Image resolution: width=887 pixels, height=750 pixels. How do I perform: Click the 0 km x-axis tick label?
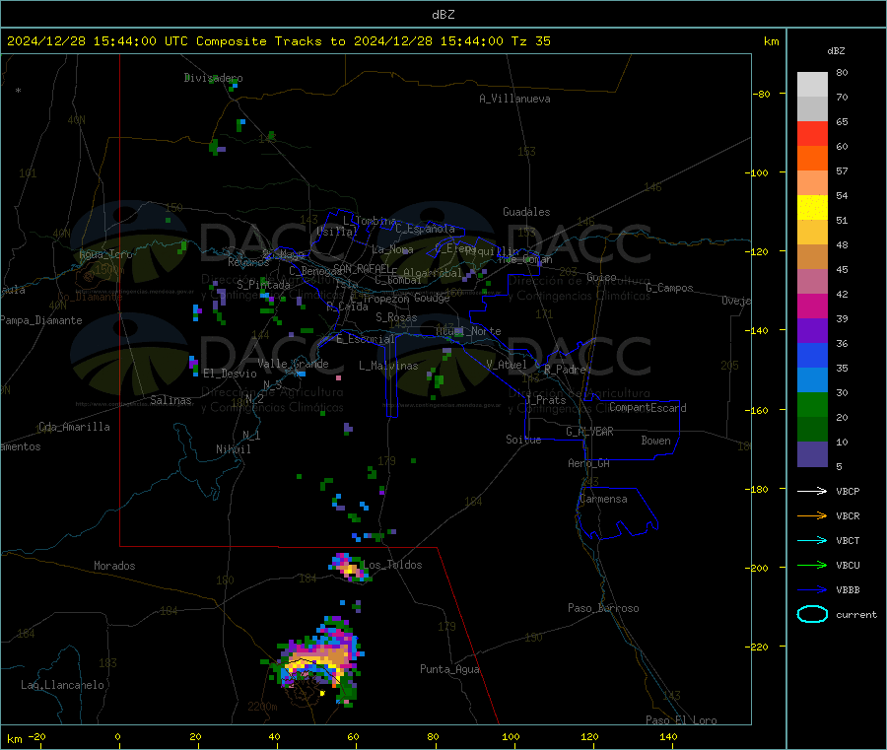coord(117,736)
